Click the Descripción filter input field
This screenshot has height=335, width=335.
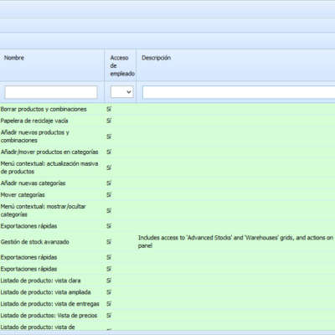coord(239,92)
